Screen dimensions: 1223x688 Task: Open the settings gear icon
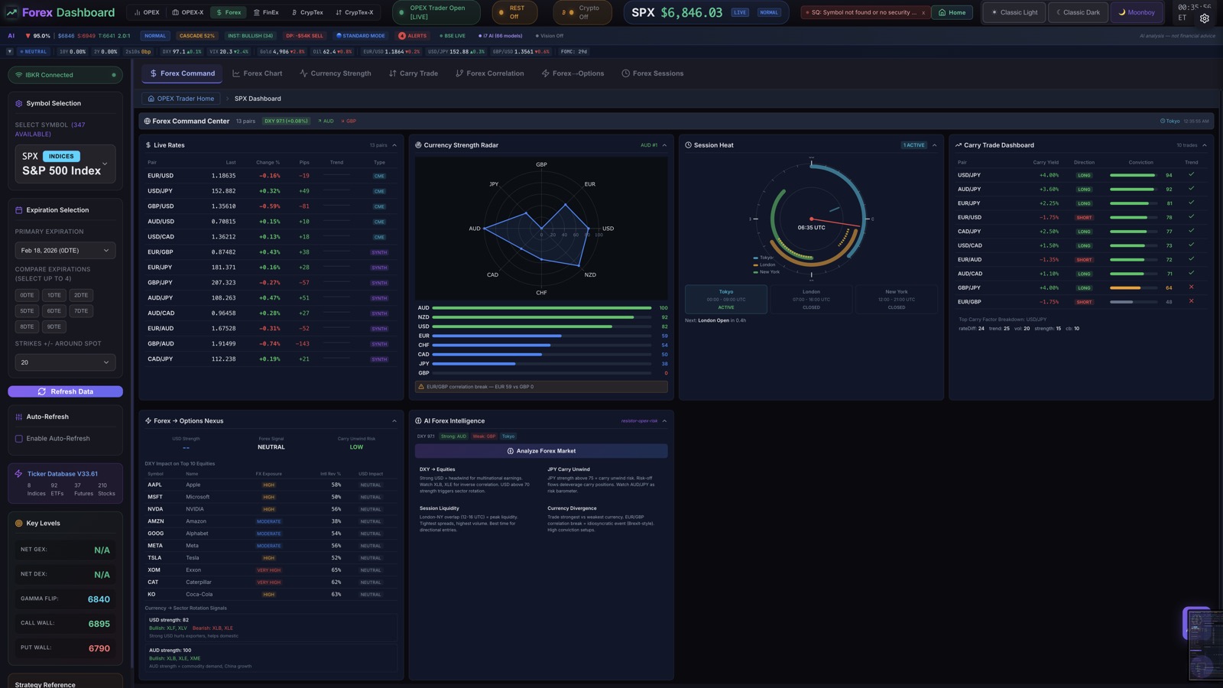(1205, 18)
